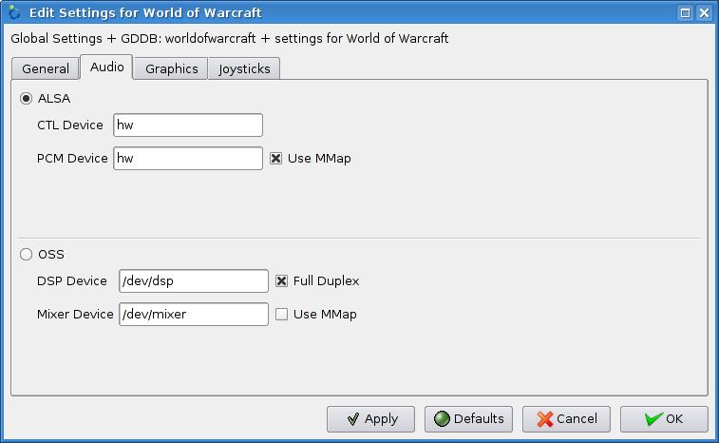Image resolution: width=719 pixels, height=443 pixels.
Task: Reset settings with the Defaults button
Action: tap(468, 418)
